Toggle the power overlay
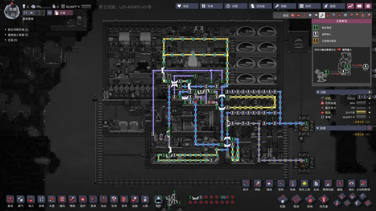Screen dimensions: 376x211 pyautogui.click(x=299, y=15)
